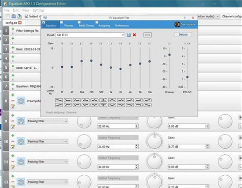Click the save preset floppy icon
Image resolution: width=242 pixels, height=188 pixels.
point(129,35)
